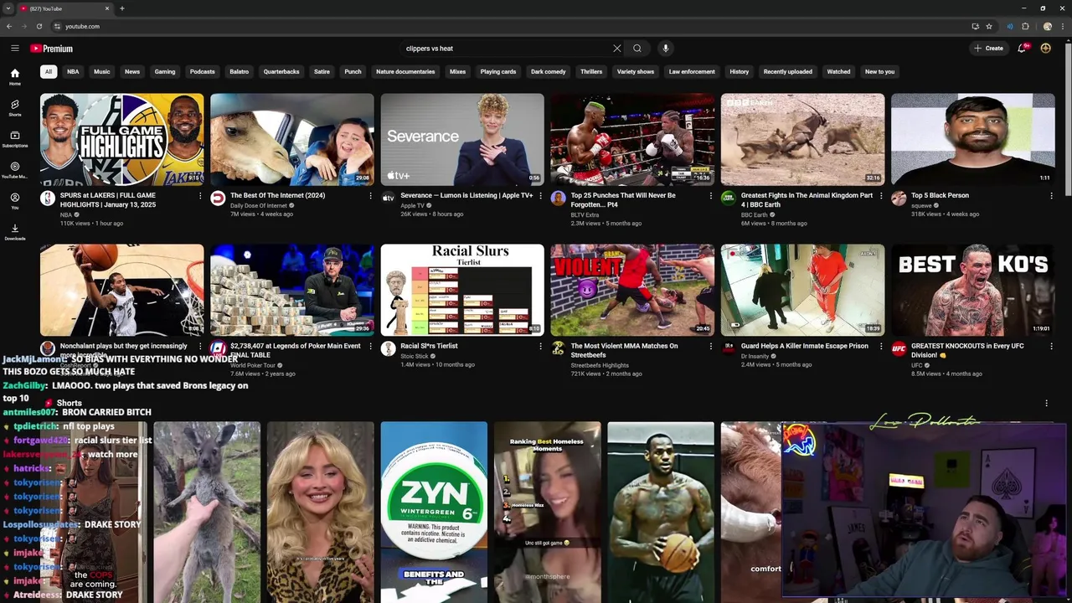The width and height of the screenshot is (1072, 603).
Task: Open a new browser tab
Action: click(x=122, y=8)
